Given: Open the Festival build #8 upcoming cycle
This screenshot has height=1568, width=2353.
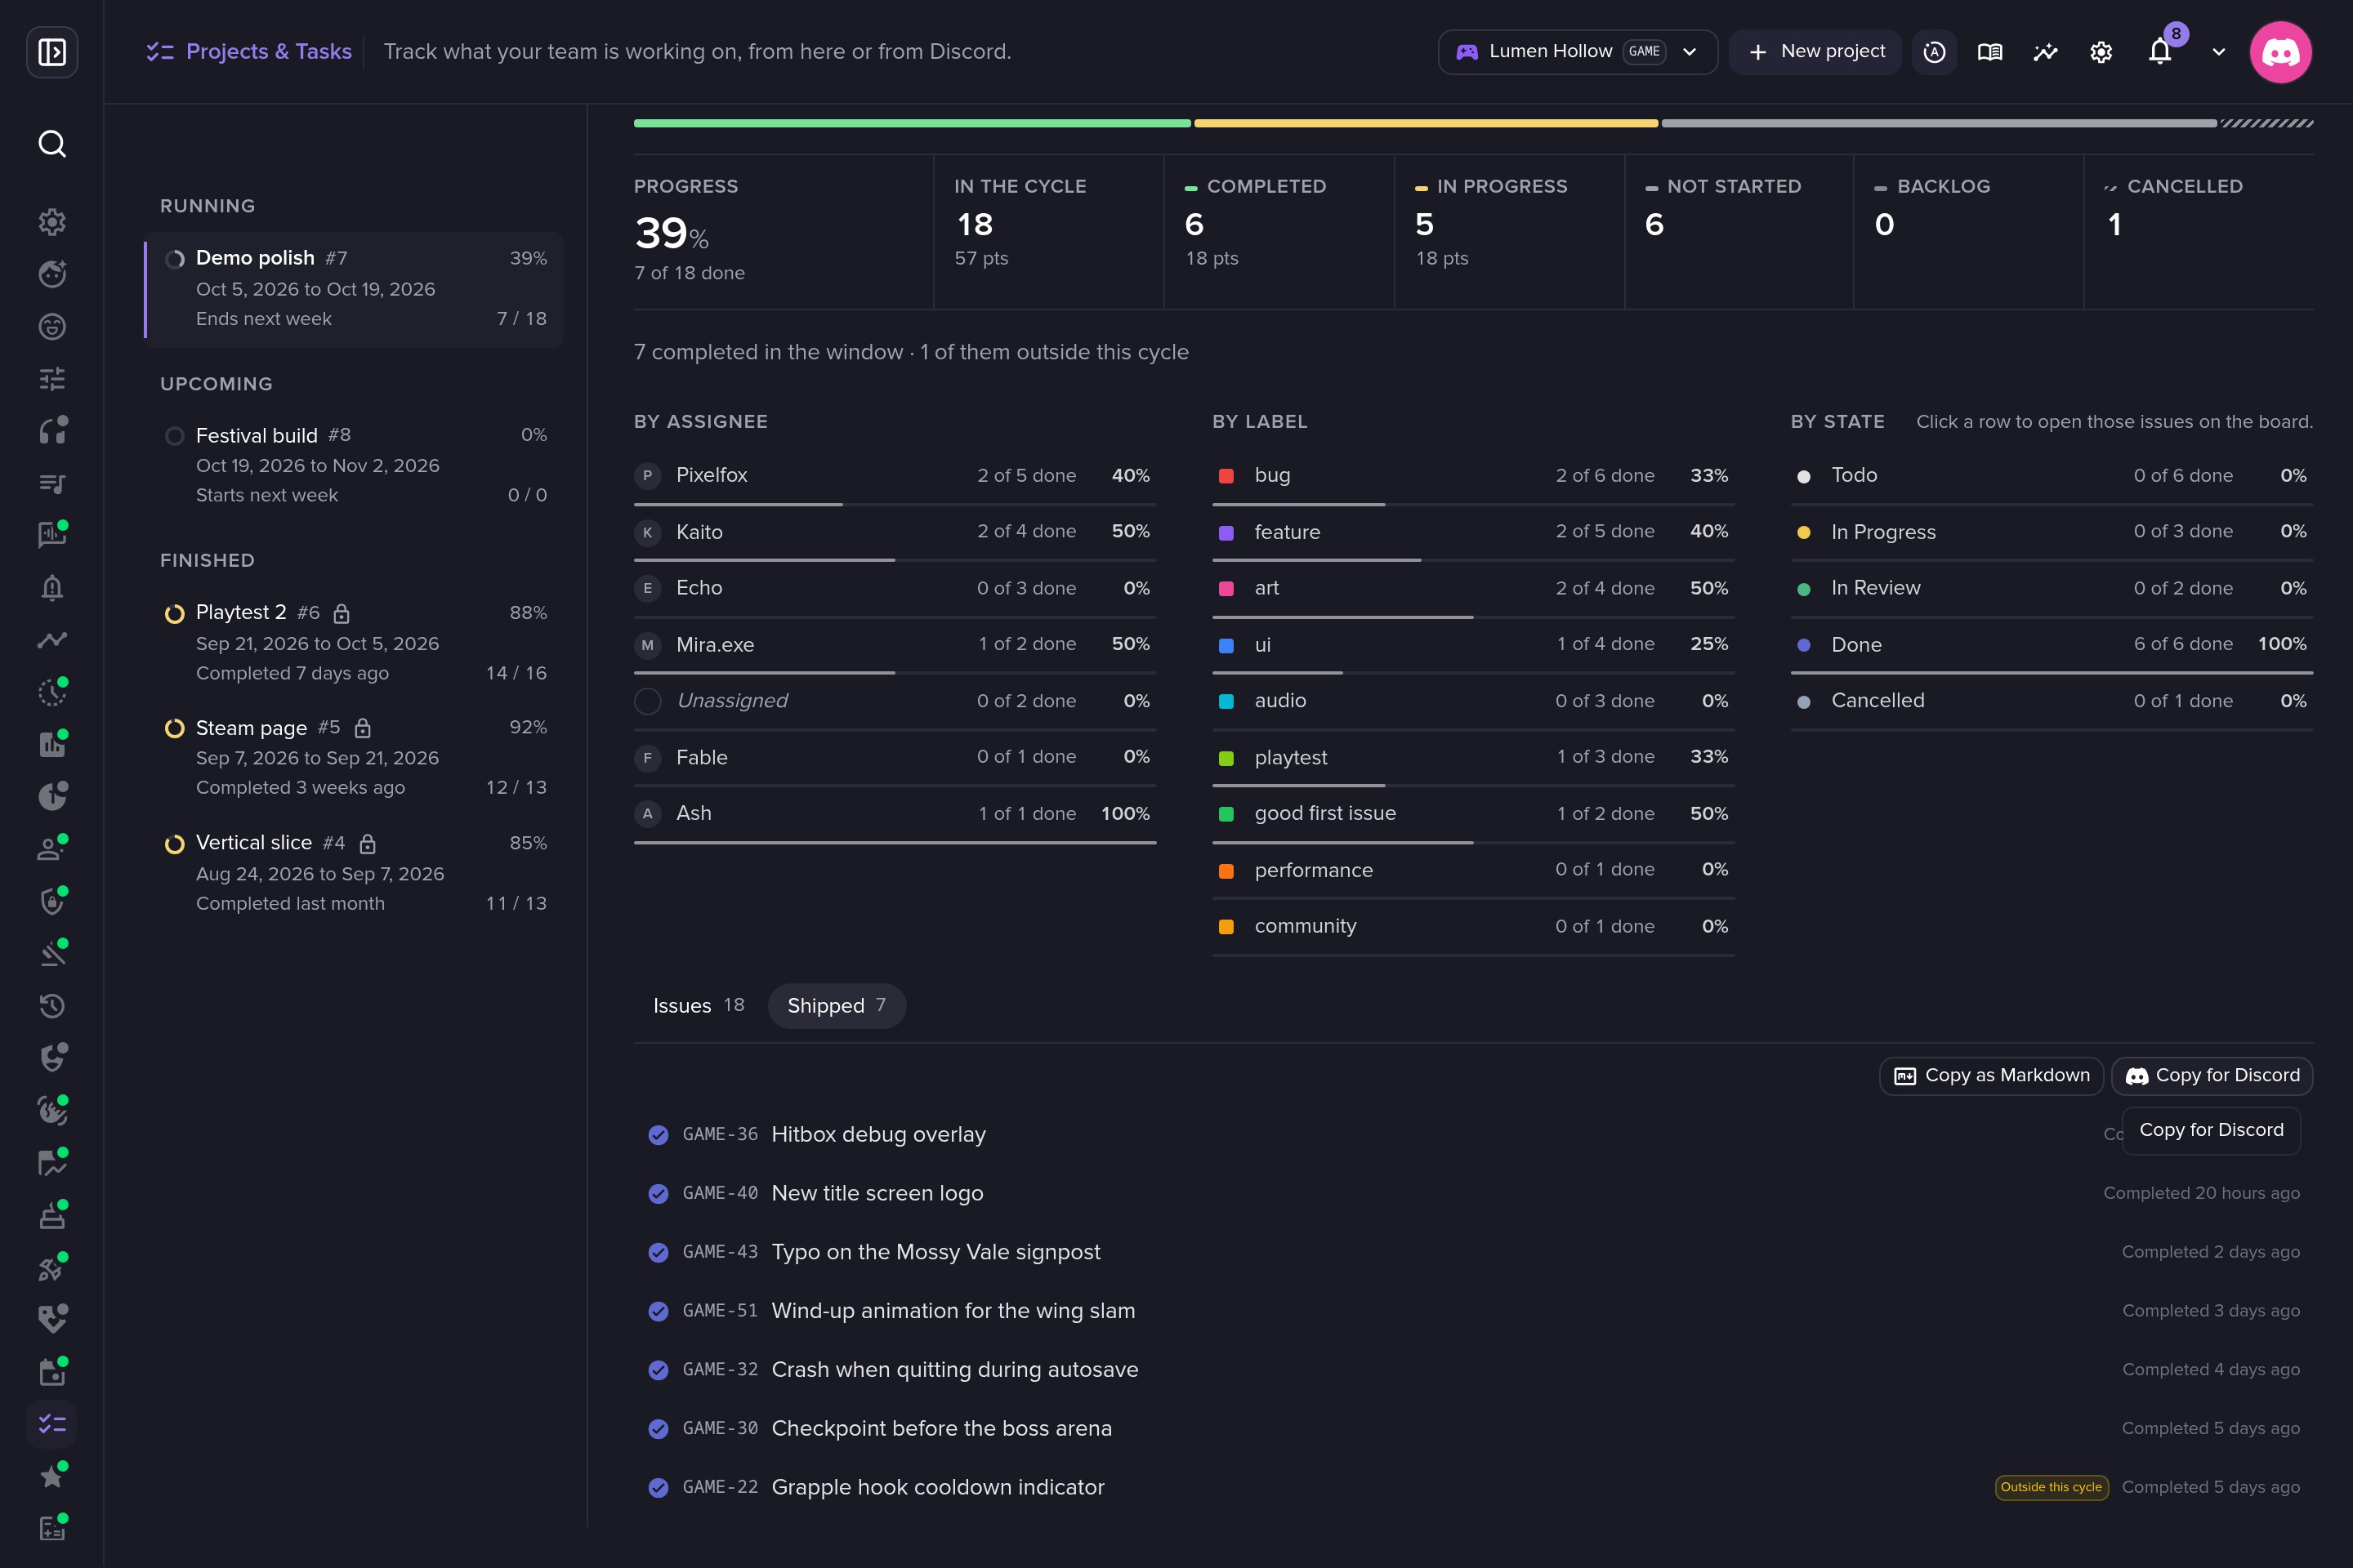Looking at the screenshot, I should coord(354,465).
